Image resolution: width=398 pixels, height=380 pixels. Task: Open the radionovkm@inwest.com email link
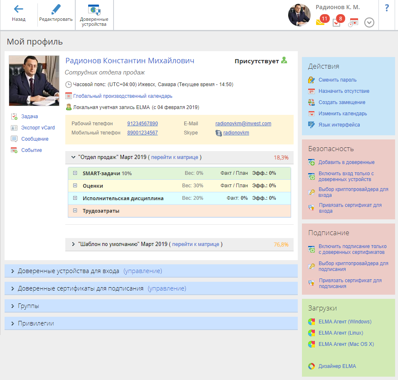(243, 124)
